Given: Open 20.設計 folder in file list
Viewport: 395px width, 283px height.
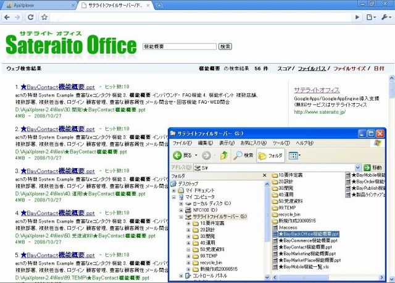Looking at the screenshot, I should [x=283, y=182].
